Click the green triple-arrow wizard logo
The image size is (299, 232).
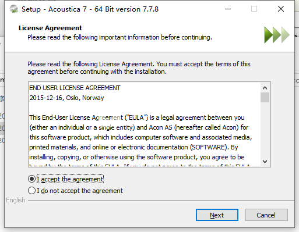(x=277, y=35)
